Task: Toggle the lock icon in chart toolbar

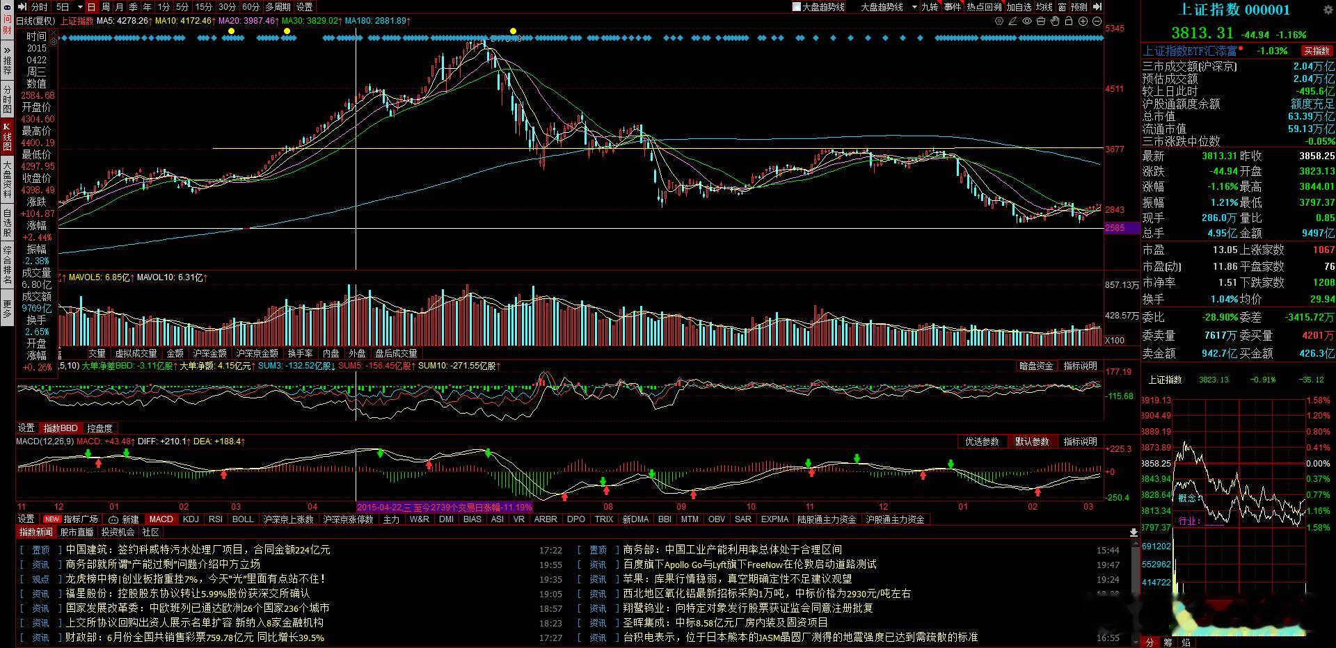Action: coord(1069,21)
